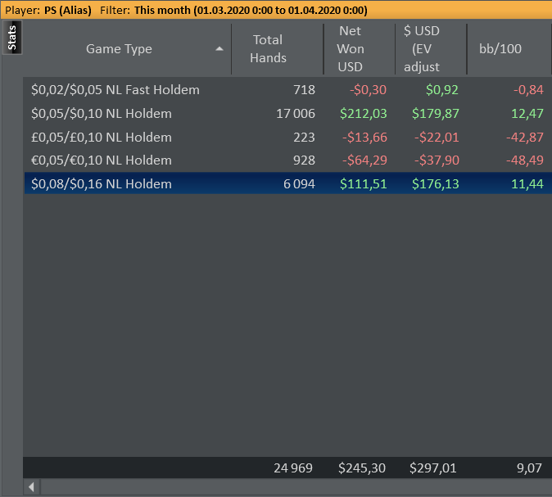Click the -$37,90 EV adjusted value

pyautogui.click(x=437, y=160)
